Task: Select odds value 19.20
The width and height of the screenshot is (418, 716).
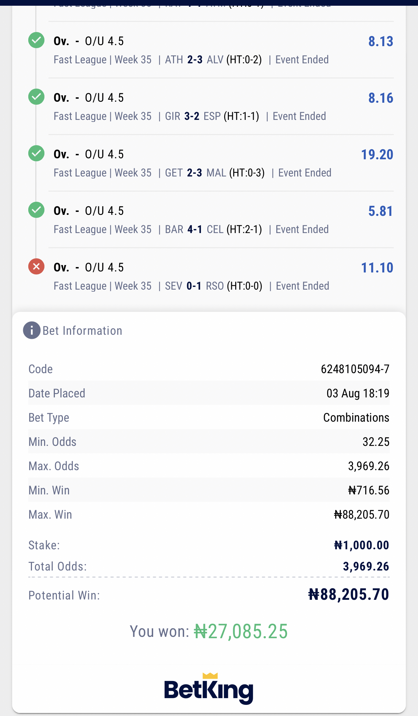Action: pos(377,155)
